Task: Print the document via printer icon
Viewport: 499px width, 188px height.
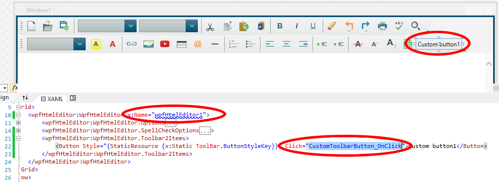Action: click(x=382, y=26)
